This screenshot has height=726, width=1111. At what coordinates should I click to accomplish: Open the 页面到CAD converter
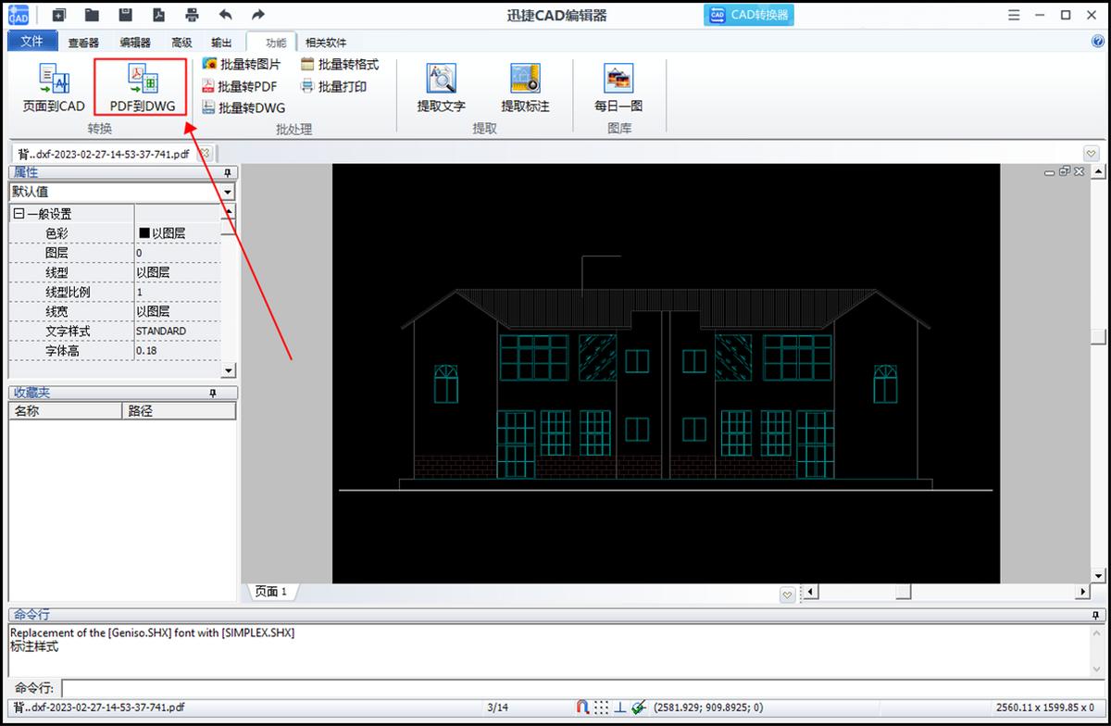click(53, 85)
